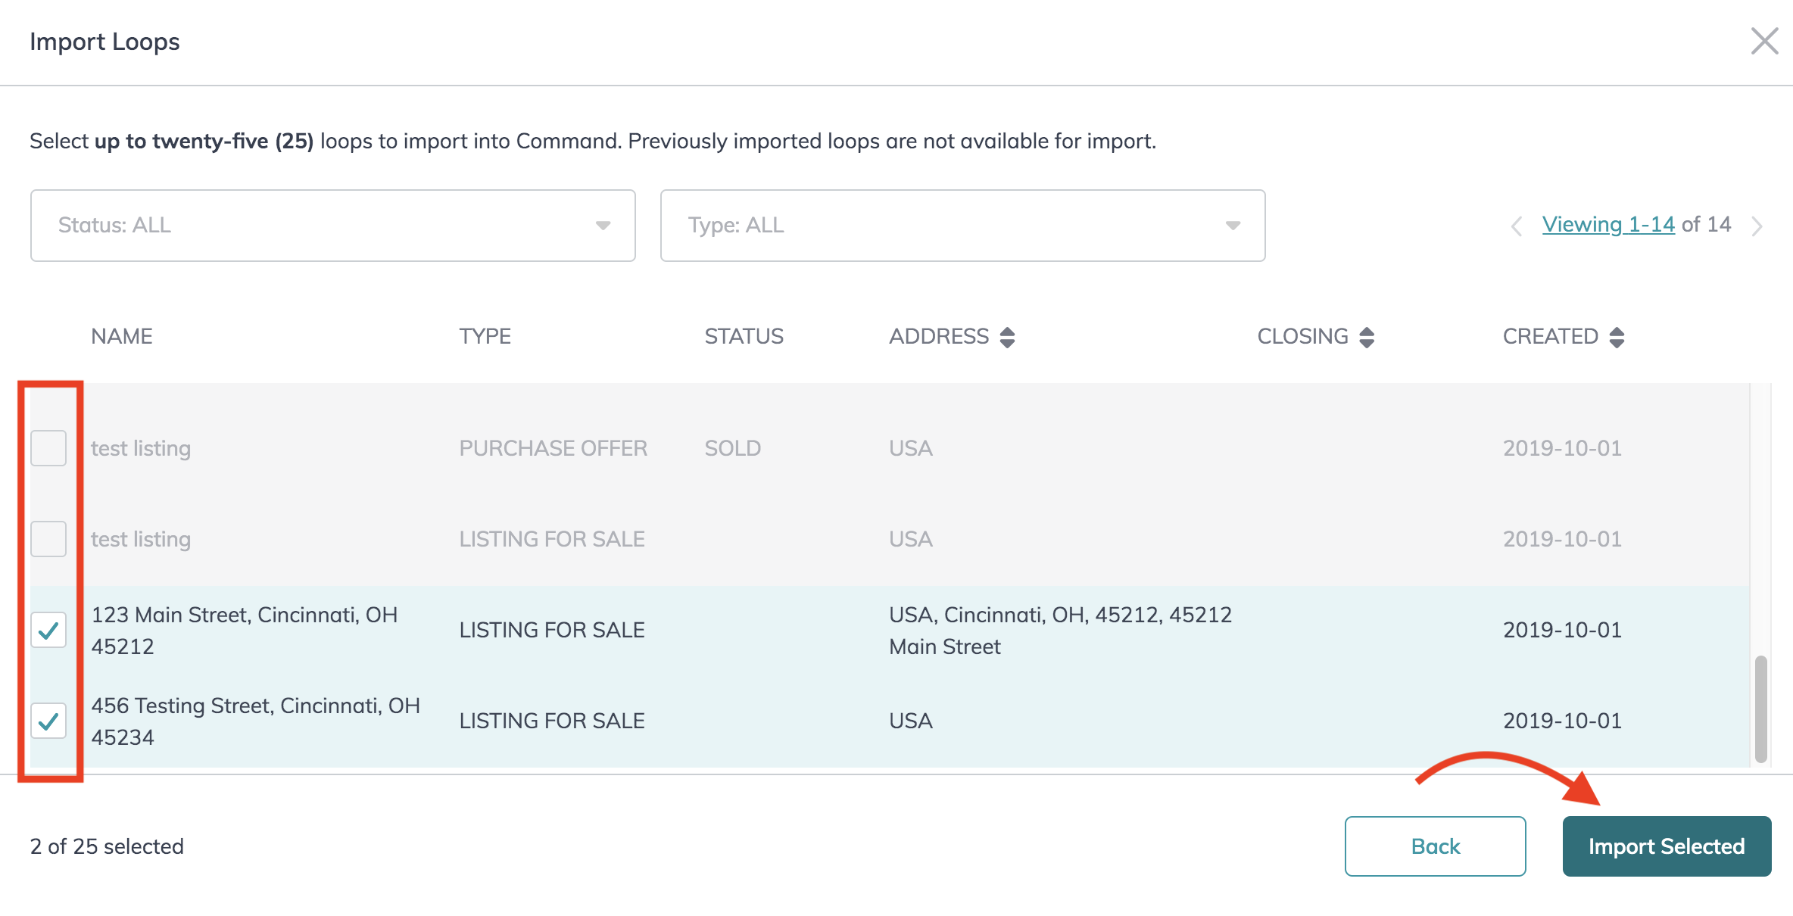
Task: Uncheck the 123 Main Street loop
Action: click(48, 630)
